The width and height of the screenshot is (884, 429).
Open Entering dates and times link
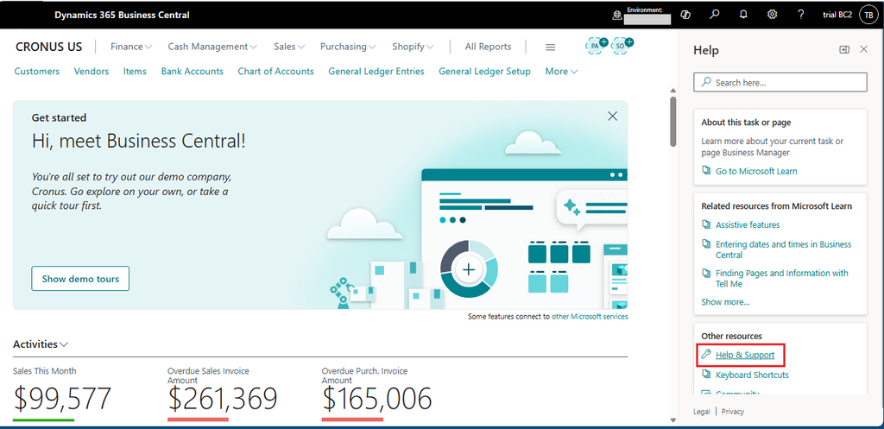pyautogui.click(x=784, y=249)
